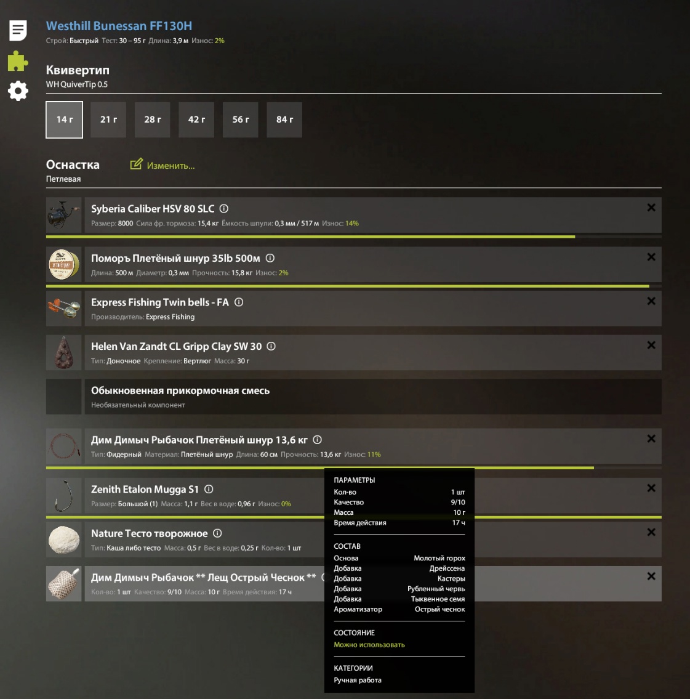Open the Westhill Bunessan FF130H rod title

119,26
